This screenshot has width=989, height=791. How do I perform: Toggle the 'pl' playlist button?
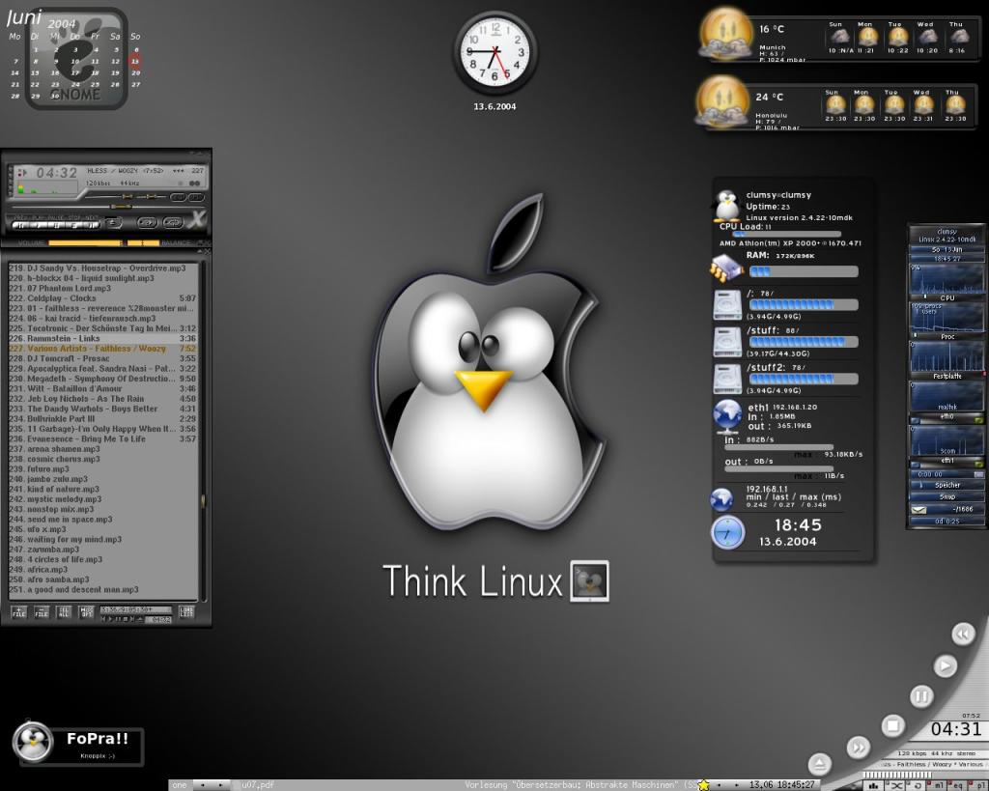(979, 785)
